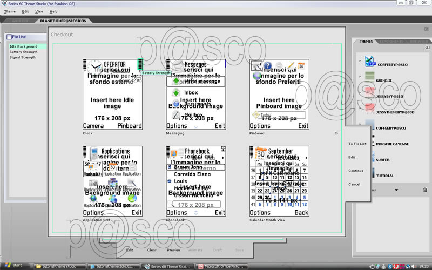Viewport: 432px width, 270px height.
Task: Click Save in bottom toolbar
Action: (239, 250)
